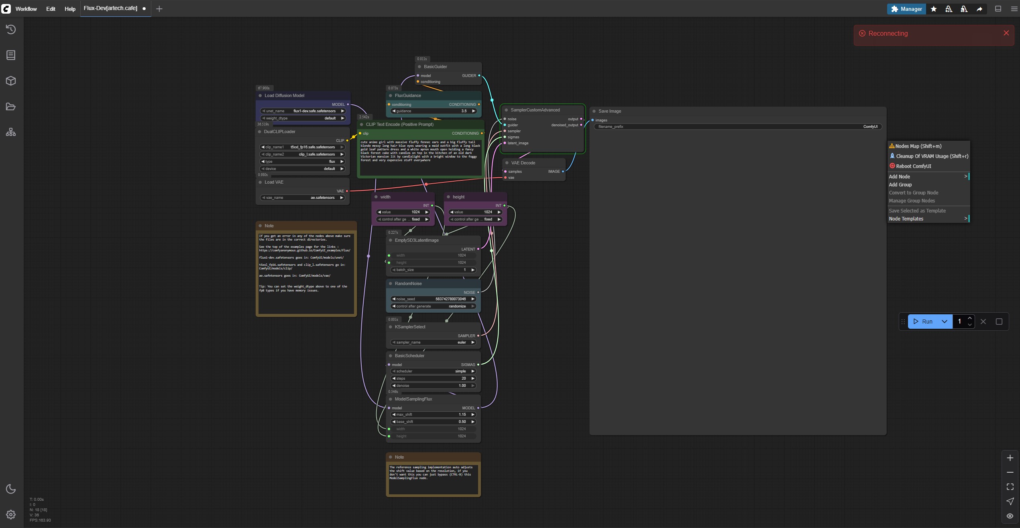Toggle link visibility eye icon

pos(1010,516)
